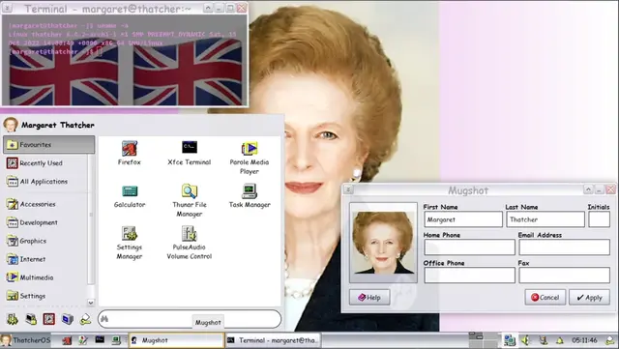This screenshot has height=349, width=619.
Task: Click the Fax input field
Action: pyautogui.click(x=565, y=276)
